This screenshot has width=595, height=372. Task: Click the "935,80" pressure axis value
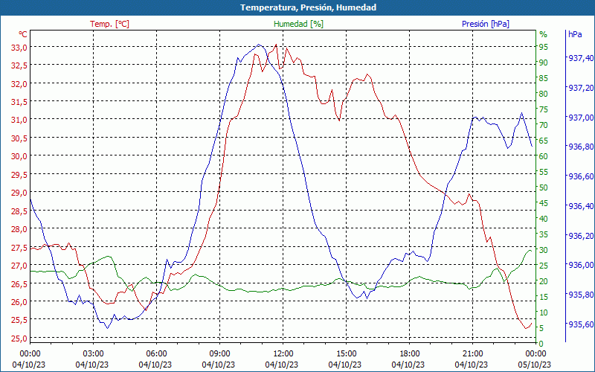(580, 295)
